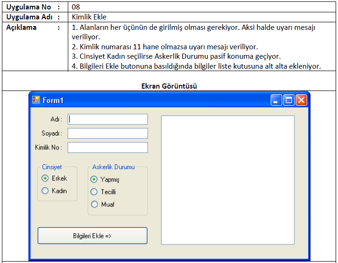
Task: Click the Ekran Görüntüsü heading
Action: [x=169, y=86]
